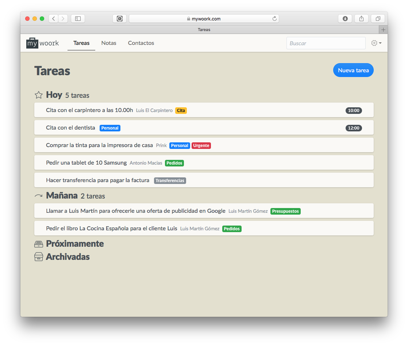Open task Cita con el dentista
The width and height of the screenshot is (408, 346).
point(204,127)
